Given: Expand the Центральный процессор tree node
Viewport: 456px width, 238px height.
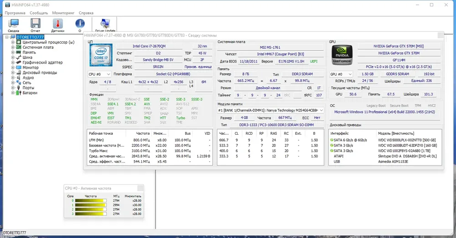Looking at the screenshot, I should click(13, 42).
